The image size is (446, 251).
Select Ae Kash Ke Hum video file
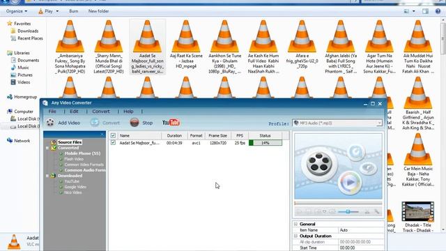(263, 47)
